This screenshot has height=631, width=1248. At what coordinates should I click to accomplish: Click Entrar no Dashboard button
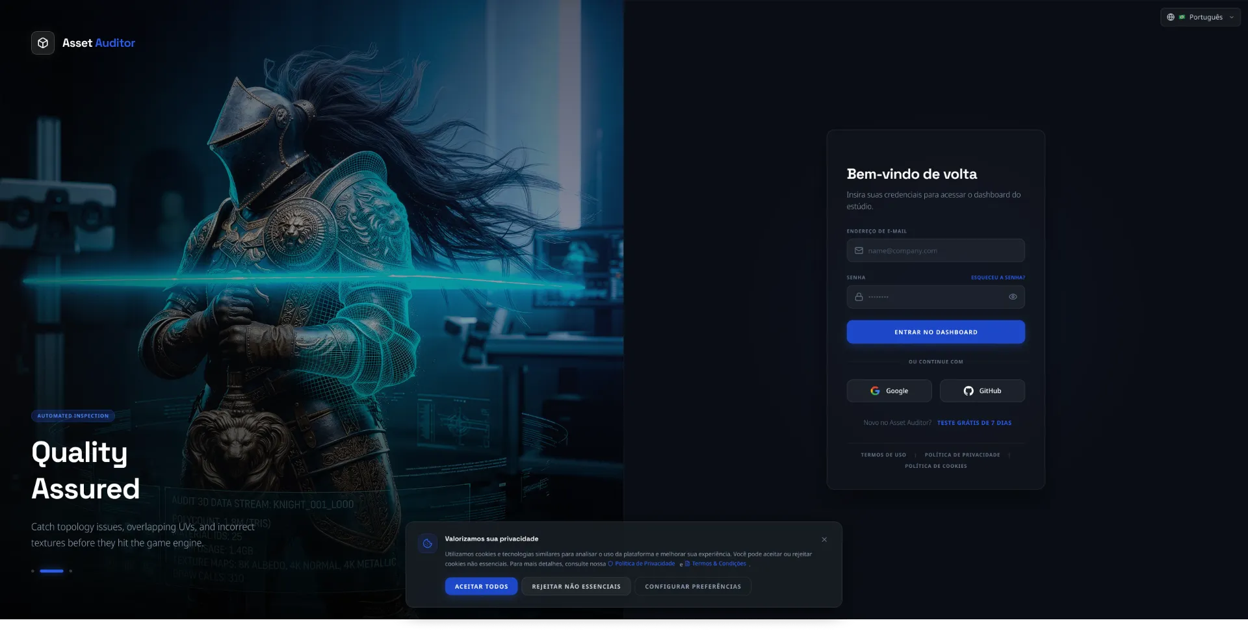[935, 332]
